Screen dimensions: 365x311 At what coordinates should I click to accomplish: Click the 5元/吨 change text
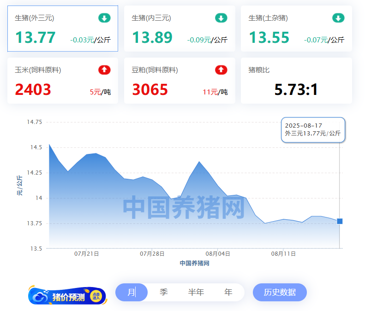(x=100, y=92)
